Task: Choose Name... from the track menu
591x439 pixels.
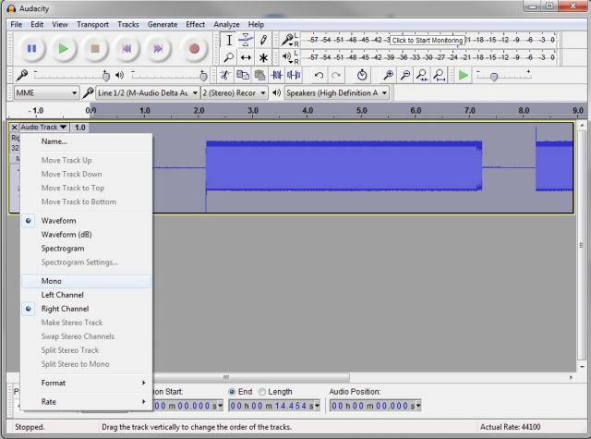Action: pyautogui.click(x=87, y=141)
